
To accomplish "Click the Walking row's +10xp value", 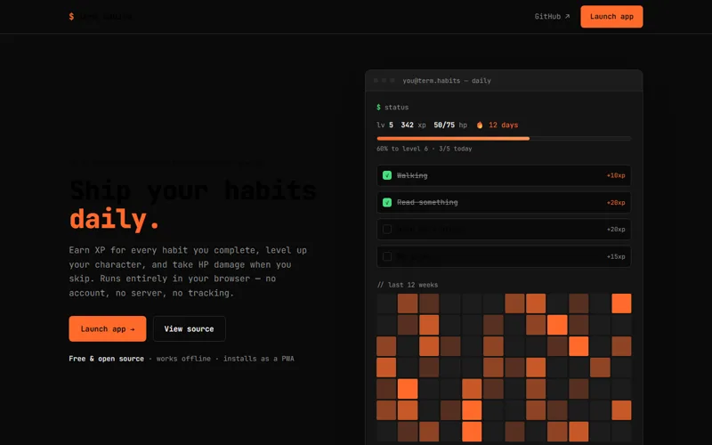I will click(616, 175).
